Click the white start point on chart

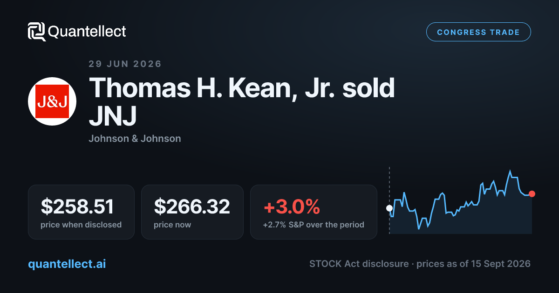(x=389, y=208)
